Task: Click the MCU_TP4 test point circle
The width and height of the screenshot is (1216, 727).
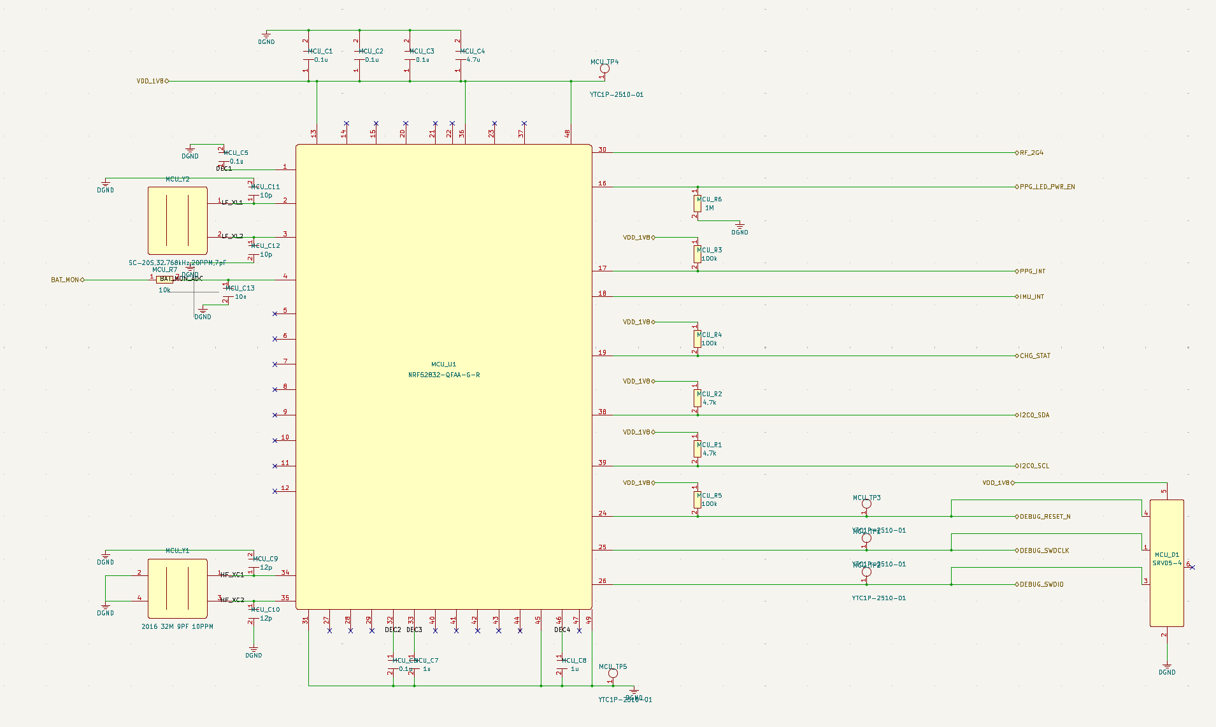Action: coord(605,69)
